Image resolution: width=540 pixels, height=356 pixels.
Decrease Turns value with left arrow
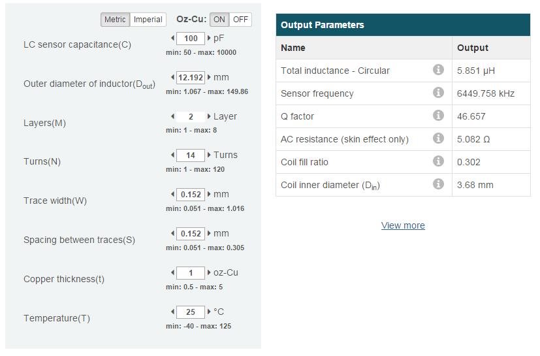173,155
